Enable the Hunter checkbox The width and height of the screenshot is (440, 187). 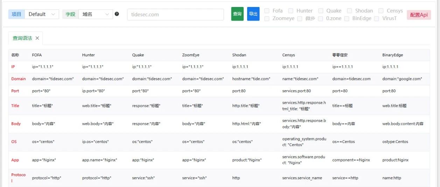pos(291,11)
